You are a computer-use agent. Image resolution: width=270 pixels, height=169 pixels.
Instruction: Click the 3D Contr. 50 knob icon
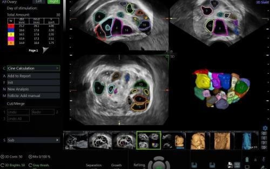pyautogui.click(x=2, y=157)
